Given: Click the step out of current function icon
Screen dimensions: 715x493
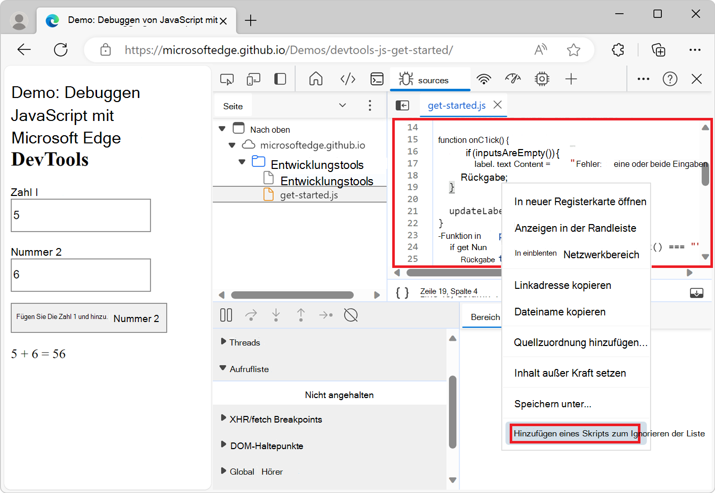Looking at the screenshot, I should coord(301,315).
